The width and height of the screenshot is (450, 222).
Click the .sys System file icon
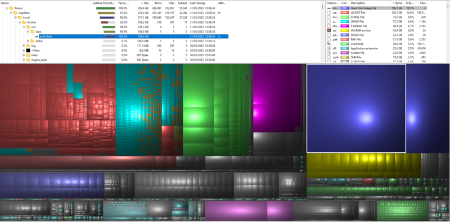329,52
